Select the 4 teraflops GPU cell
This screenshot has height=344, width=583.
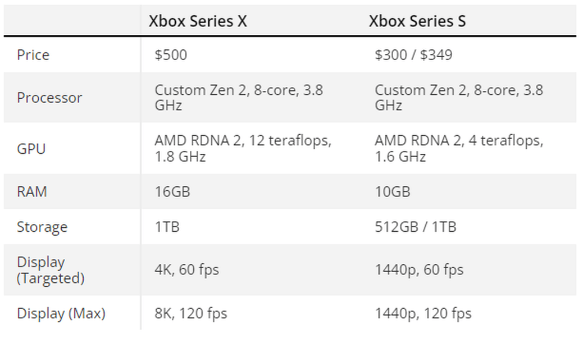click(459, 149)
